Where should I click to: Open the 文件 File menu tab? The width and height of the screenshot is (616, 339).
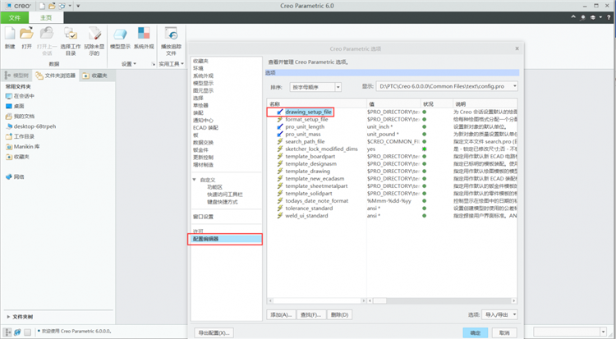pyautogui.click(x=15, y=18)
